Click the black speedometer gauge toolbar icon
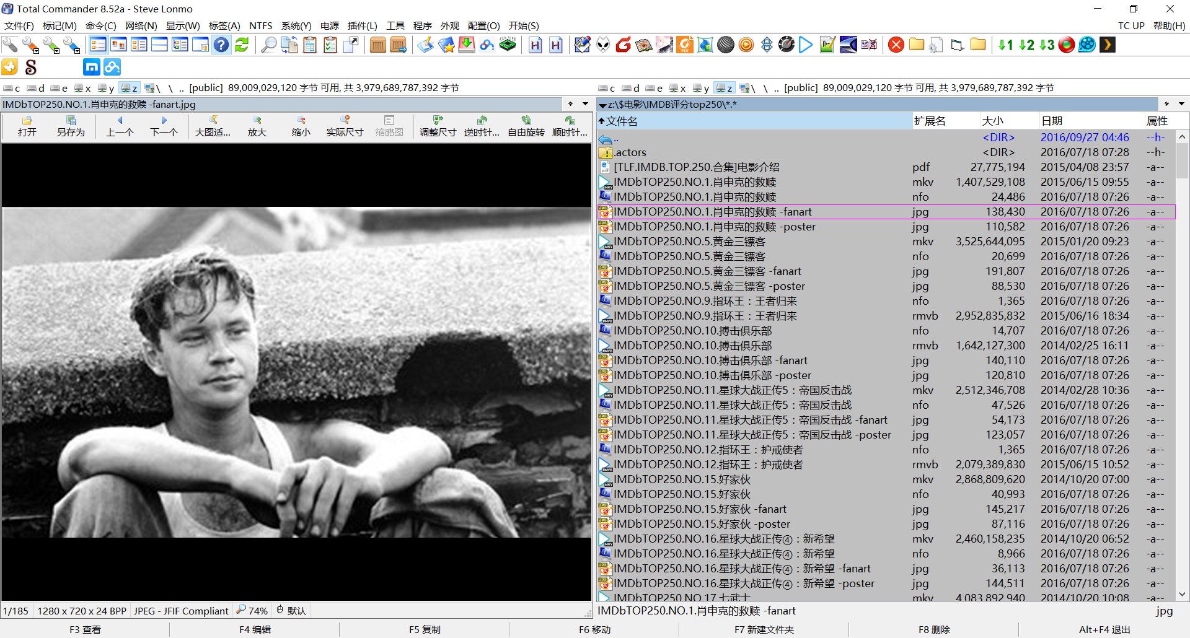1190x638 pixels. pyautogui.click(x=786, y=45)
